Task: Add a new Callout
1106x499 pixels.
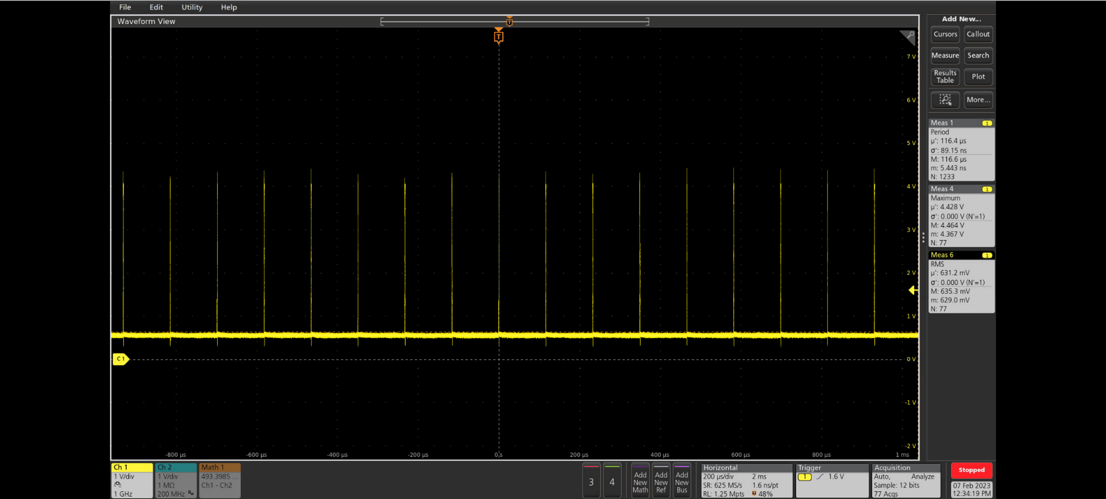Action: pos(978,34)
